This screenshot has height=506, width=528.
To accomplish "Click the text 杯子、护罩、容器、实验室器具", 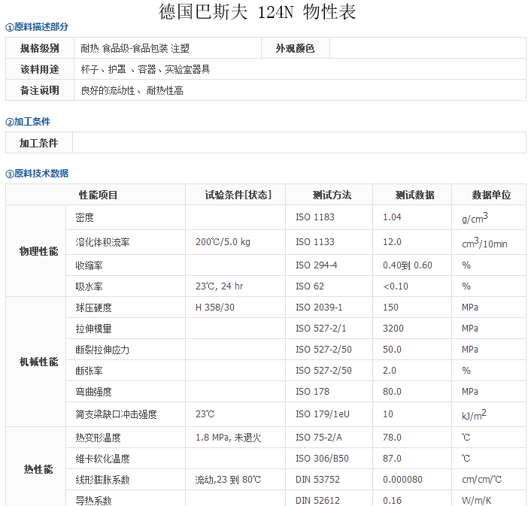I will (x=145, y=69).
